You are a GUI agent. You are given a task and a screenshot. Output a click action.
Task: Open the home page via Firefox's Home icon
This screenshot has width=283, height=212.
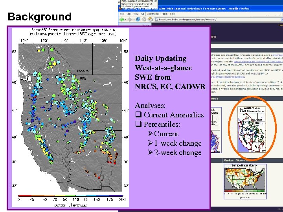(151, 19)
